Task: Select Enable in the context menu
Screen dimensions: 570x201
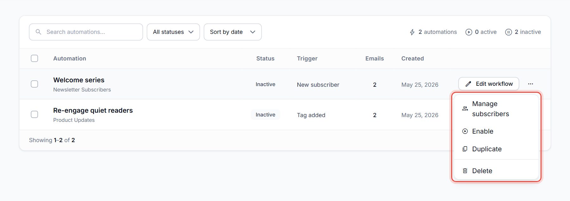Action: [496, 131]
